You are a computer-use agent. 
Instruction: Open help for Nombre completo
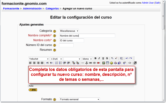[x=54, y=36]
